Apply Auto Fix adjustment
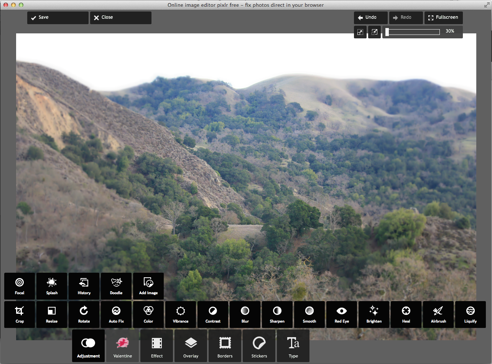 click(x=116, y=315)
